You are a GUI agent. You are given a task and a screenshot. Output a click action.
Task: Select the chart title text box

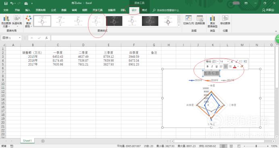coord(211,73)
